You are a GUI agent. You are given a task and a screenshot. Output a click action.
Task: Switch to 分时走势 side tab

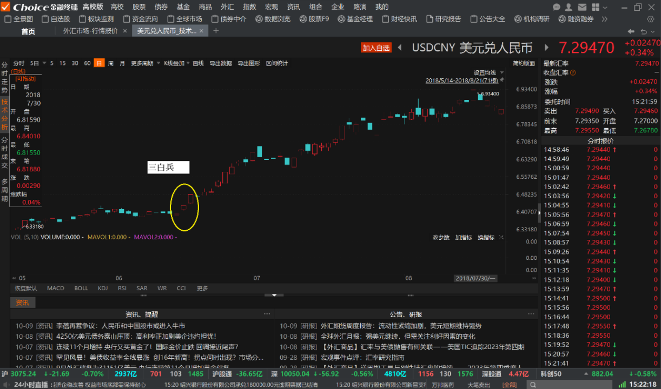tap(4, 78)
